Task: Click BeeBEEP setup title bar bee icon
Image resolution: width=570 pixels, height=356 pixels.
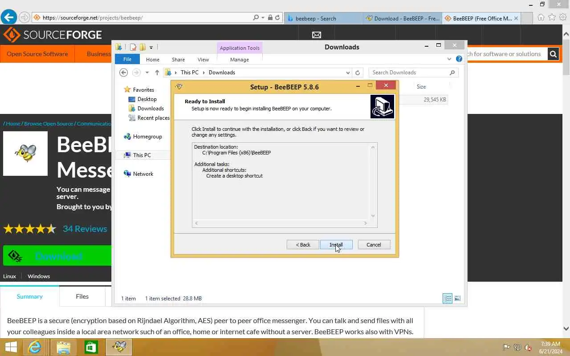Action: tap(179, 87)
